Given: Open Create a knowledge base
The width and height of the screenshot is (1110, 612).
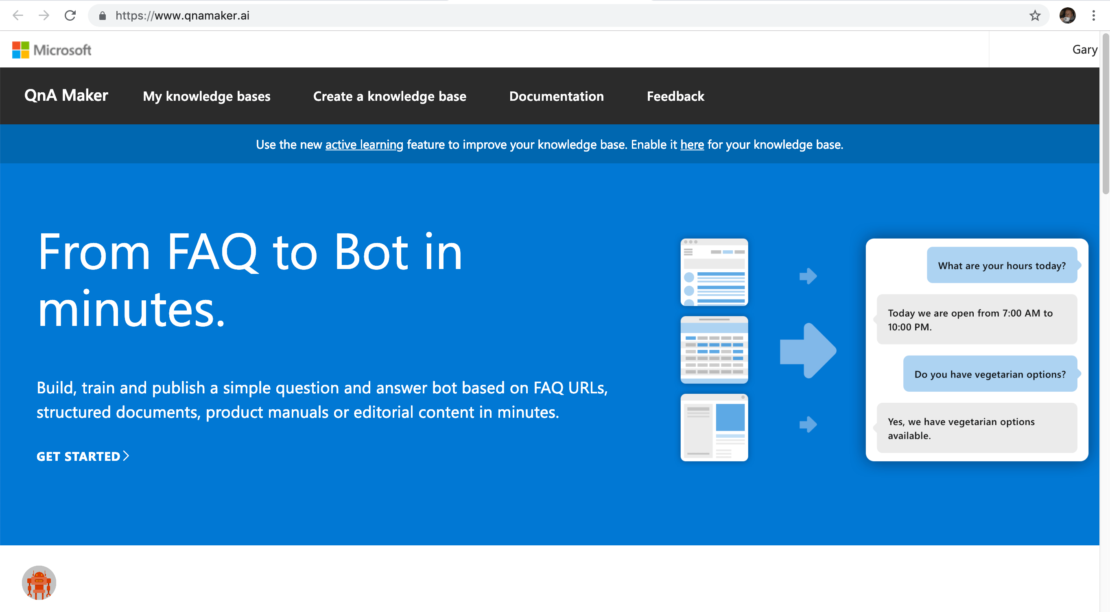Looking at the screenshot, I should [x=389, y=96].
